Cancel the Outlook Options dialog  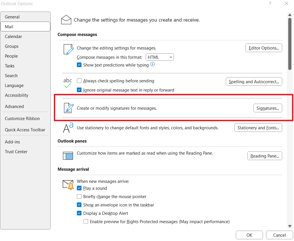(279, 235)
